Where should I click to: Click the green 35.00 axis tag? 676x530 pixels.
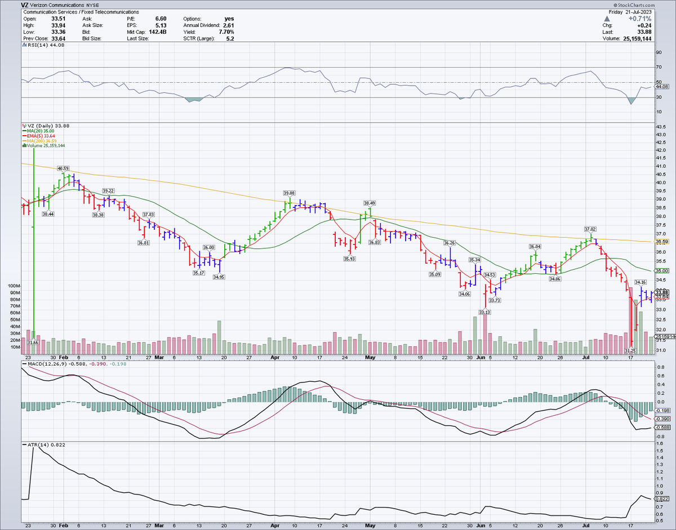[x=661, y=270]
